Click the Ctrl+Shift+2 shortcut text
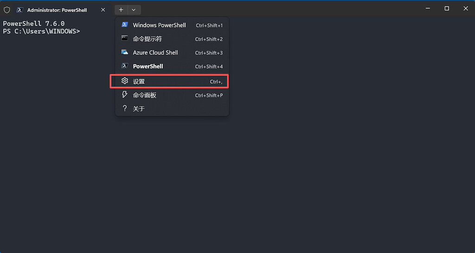This screenshot has width=475, height=253. click(209, 39)
